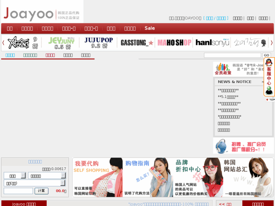Show previous brands with the left carousel arrow
This screenshot has width=275, height=206.
tap(3, 42)
